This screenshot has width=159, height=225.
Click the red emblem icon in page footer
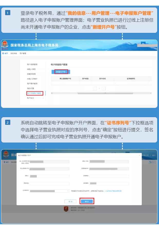point(66,209)
